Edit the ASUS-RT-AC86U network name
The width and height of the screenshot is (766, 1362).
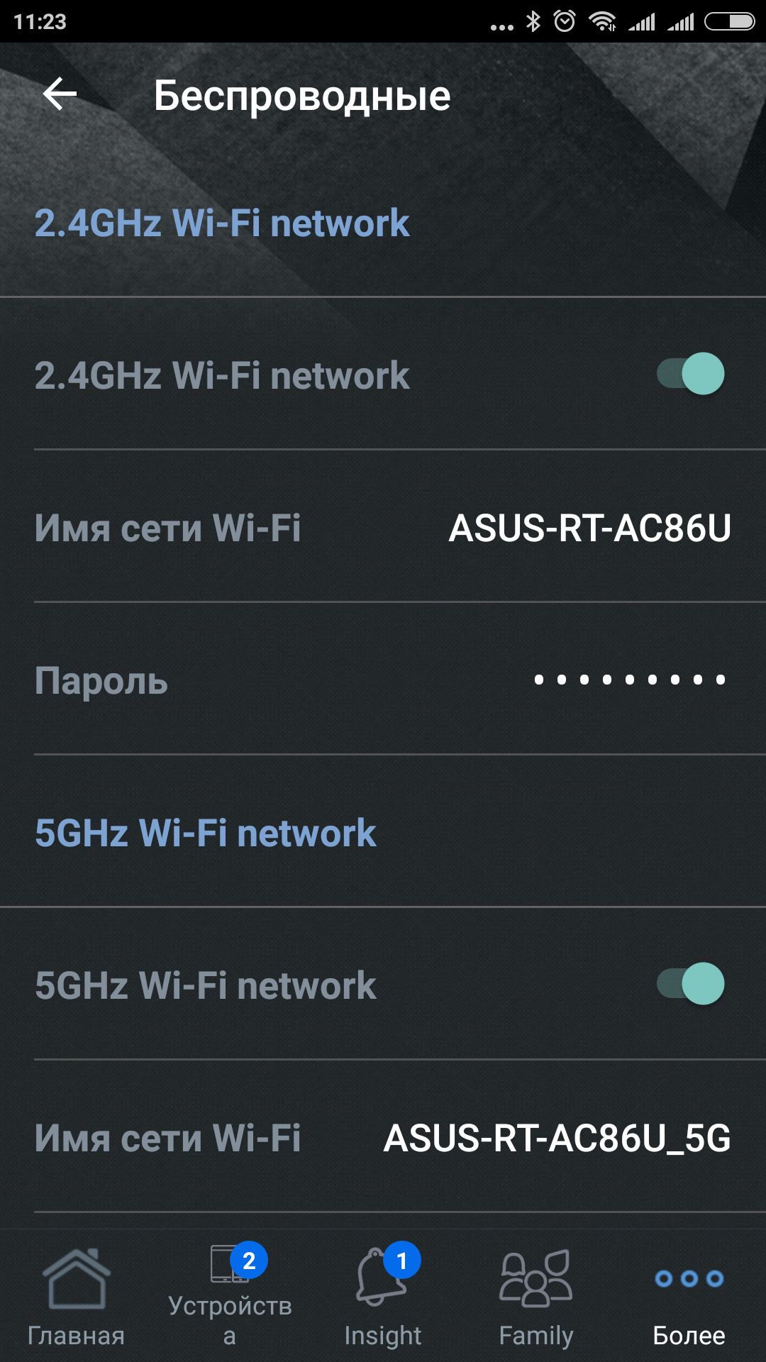(589, 528)
